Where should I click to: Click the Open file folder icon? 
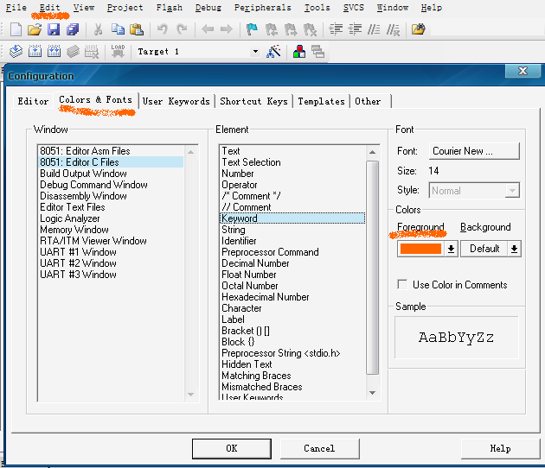pos(35,29)
